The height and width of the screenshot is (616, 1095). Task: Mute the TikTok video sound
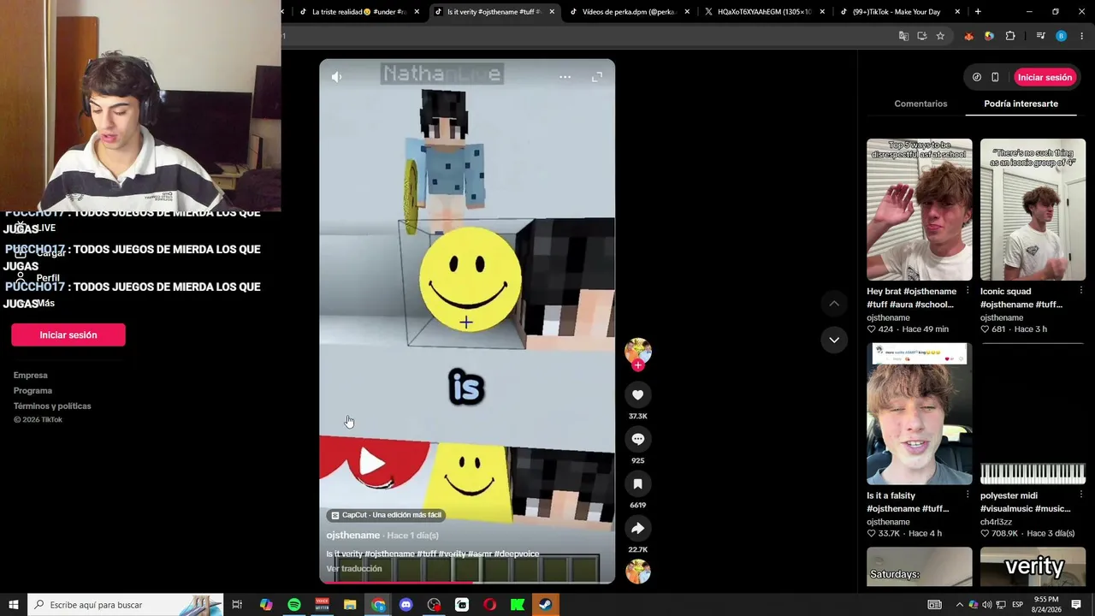pos(336,77)
